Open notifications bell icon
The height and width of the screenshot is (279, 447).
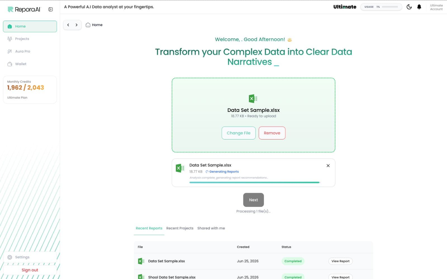419,7
